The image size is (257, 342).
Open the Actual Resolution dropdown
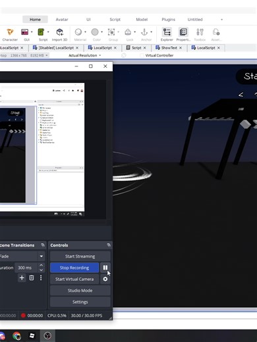pyautogui.click(x=85, y=55)
